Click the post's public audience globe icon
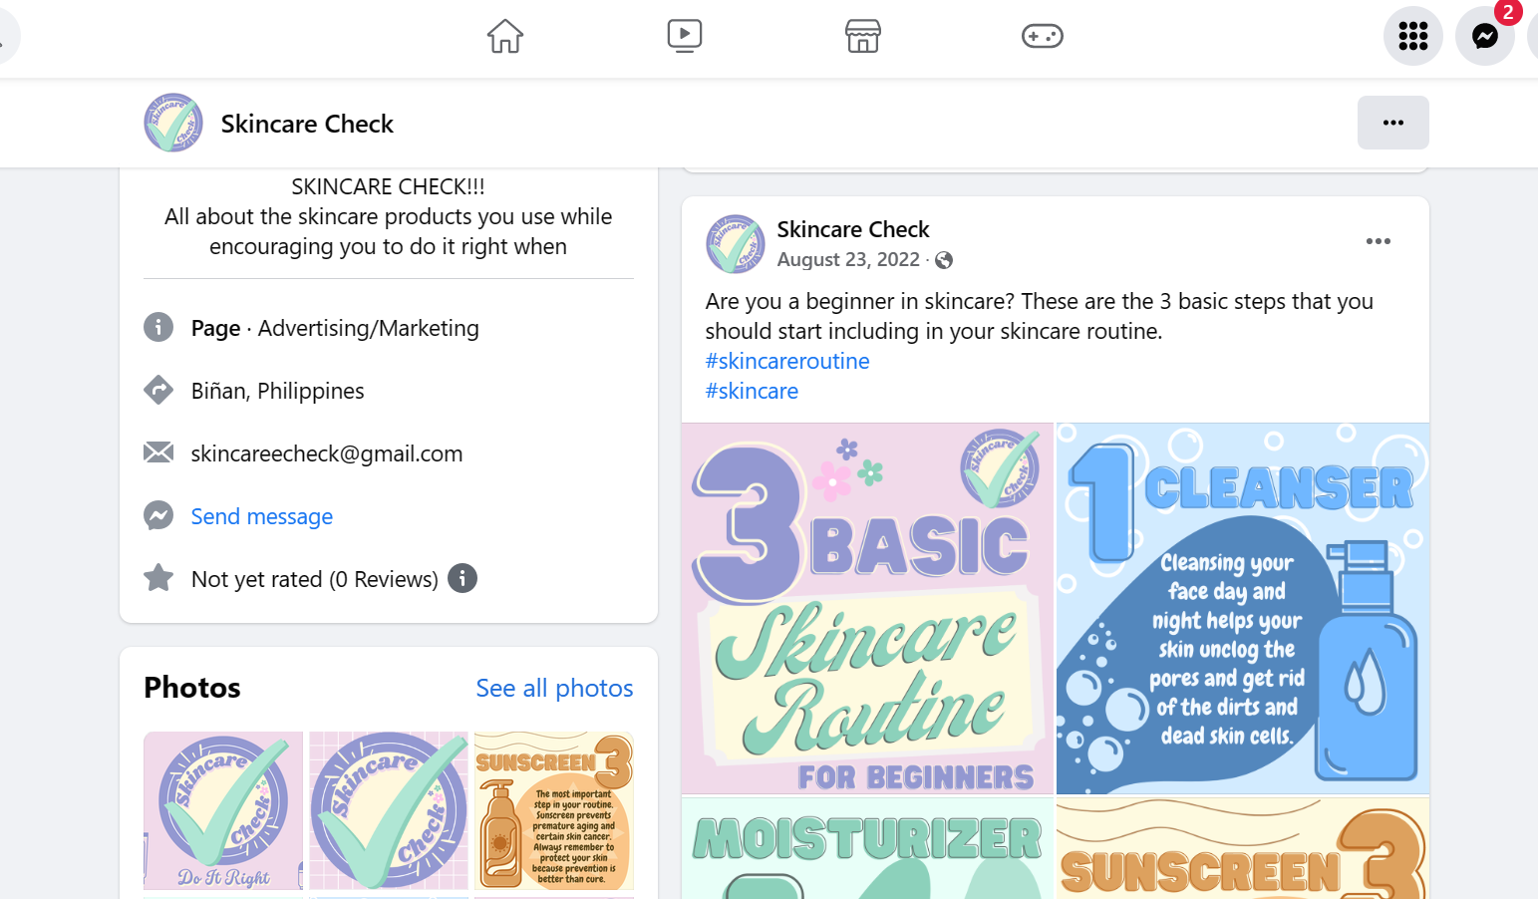Screen dimensions: 1538x899 [944, 260]
